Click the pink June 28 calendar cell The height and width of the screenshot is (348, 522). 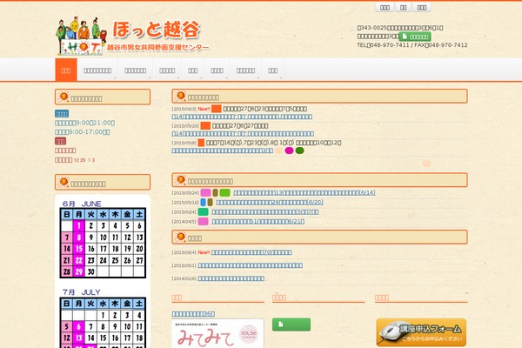click(67, 271)
